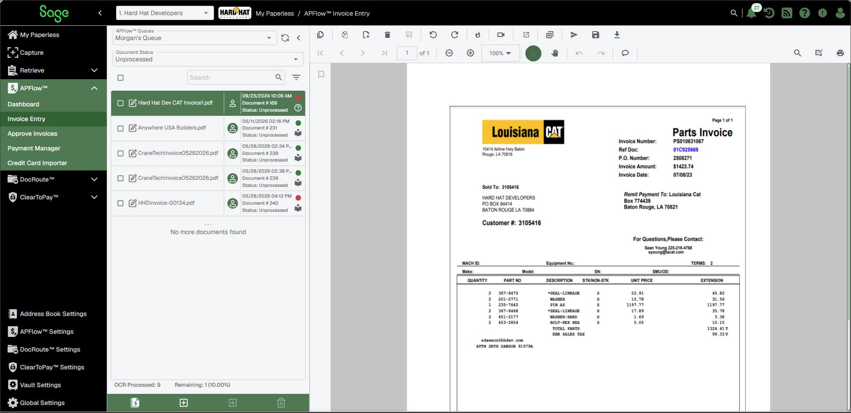Go to last page icon
This screenshot has height=413, width=851.
click(384, 53)
